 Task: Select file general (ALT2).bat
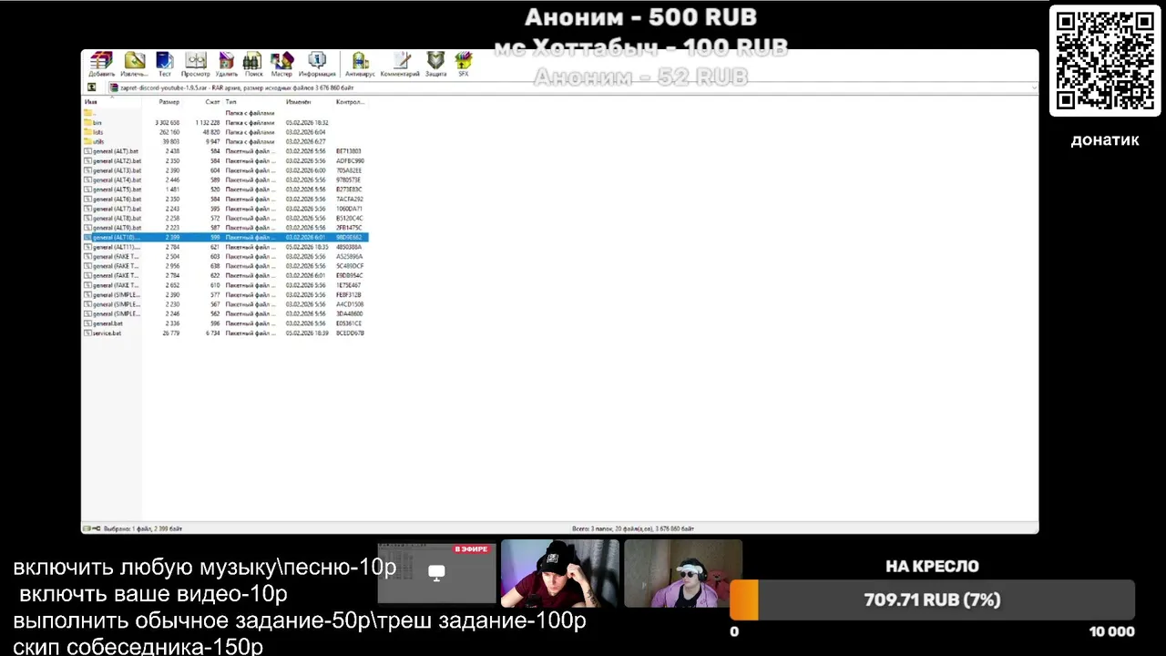[224, 160]
